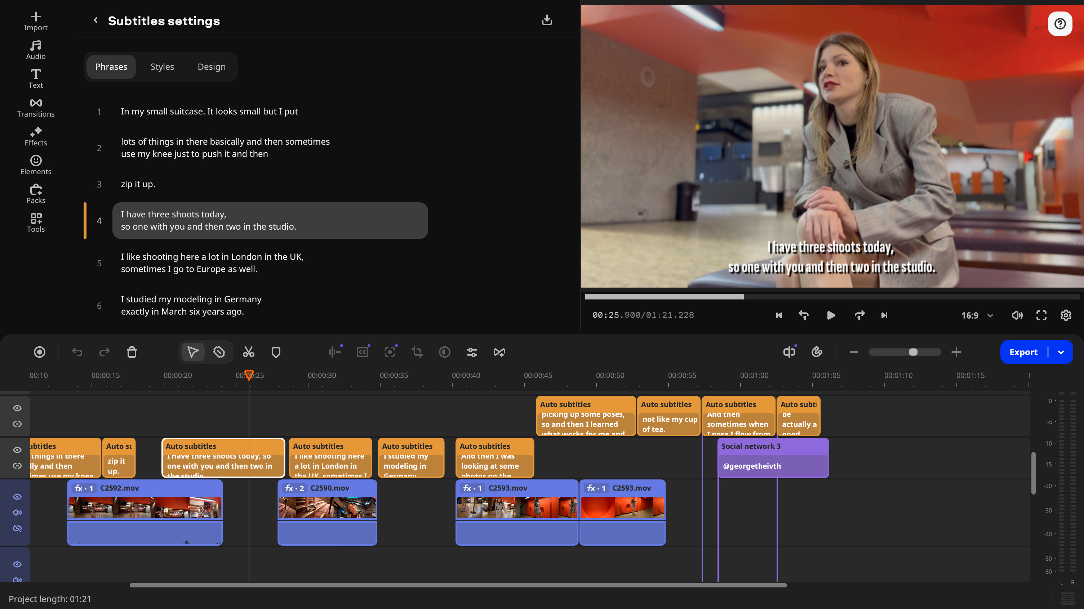Select the blade cut tool

219,352
